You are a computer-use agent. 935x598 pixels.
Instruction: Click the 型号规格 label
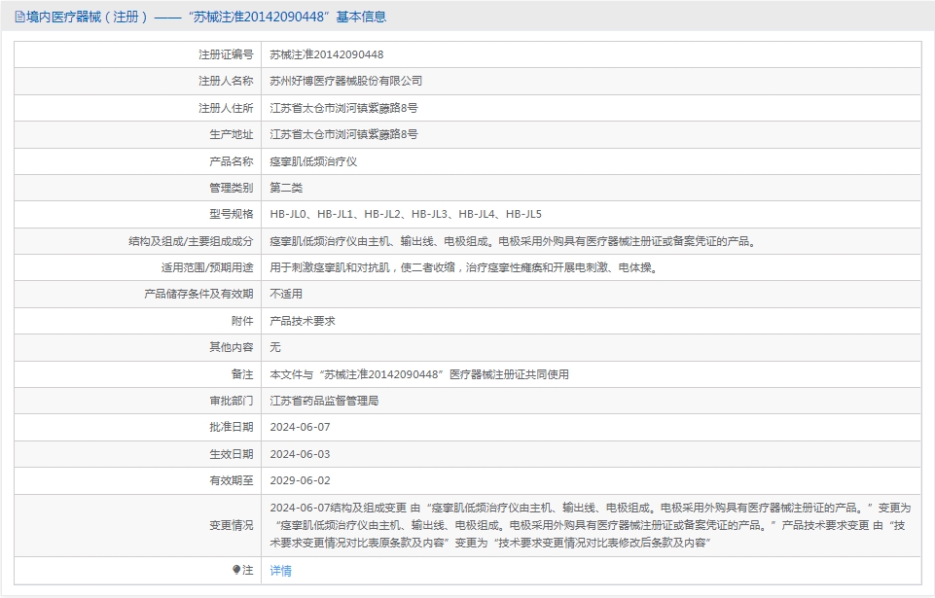pos(232,214)
